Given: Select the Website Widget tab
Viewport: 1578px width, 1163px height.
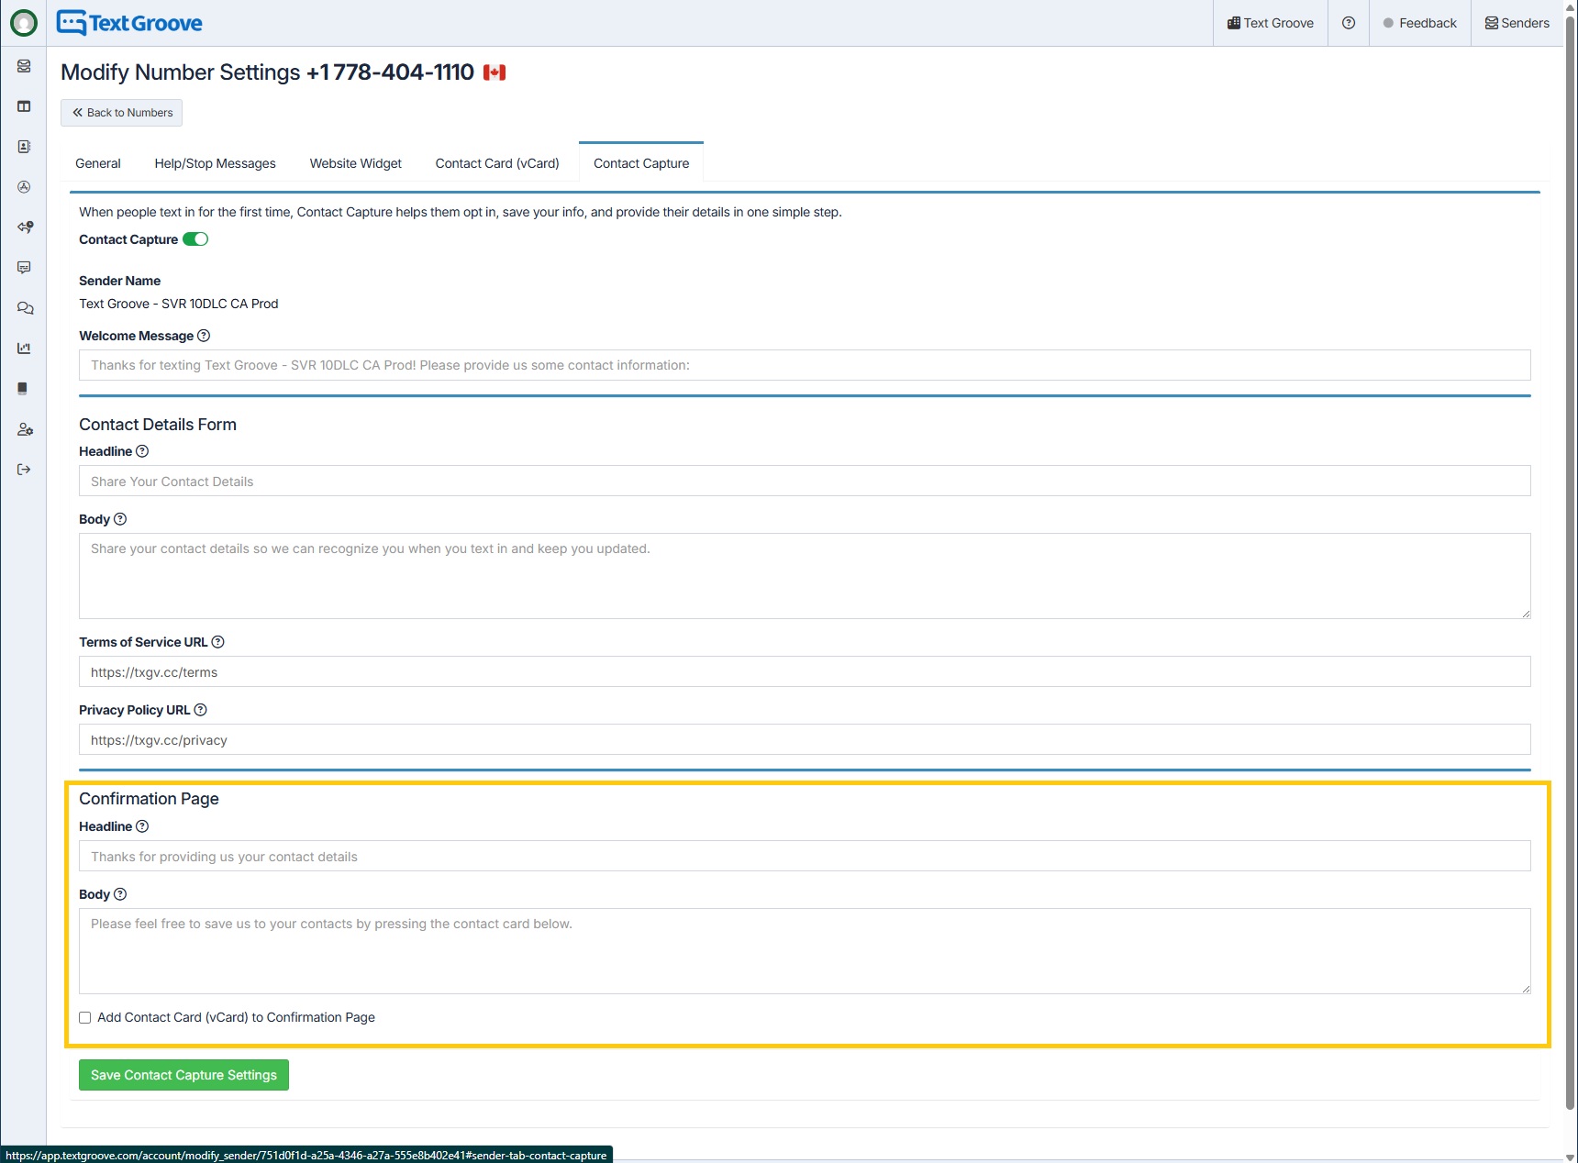Looking at the screenshot, I should pyautogui.click(x=355, y=163).
